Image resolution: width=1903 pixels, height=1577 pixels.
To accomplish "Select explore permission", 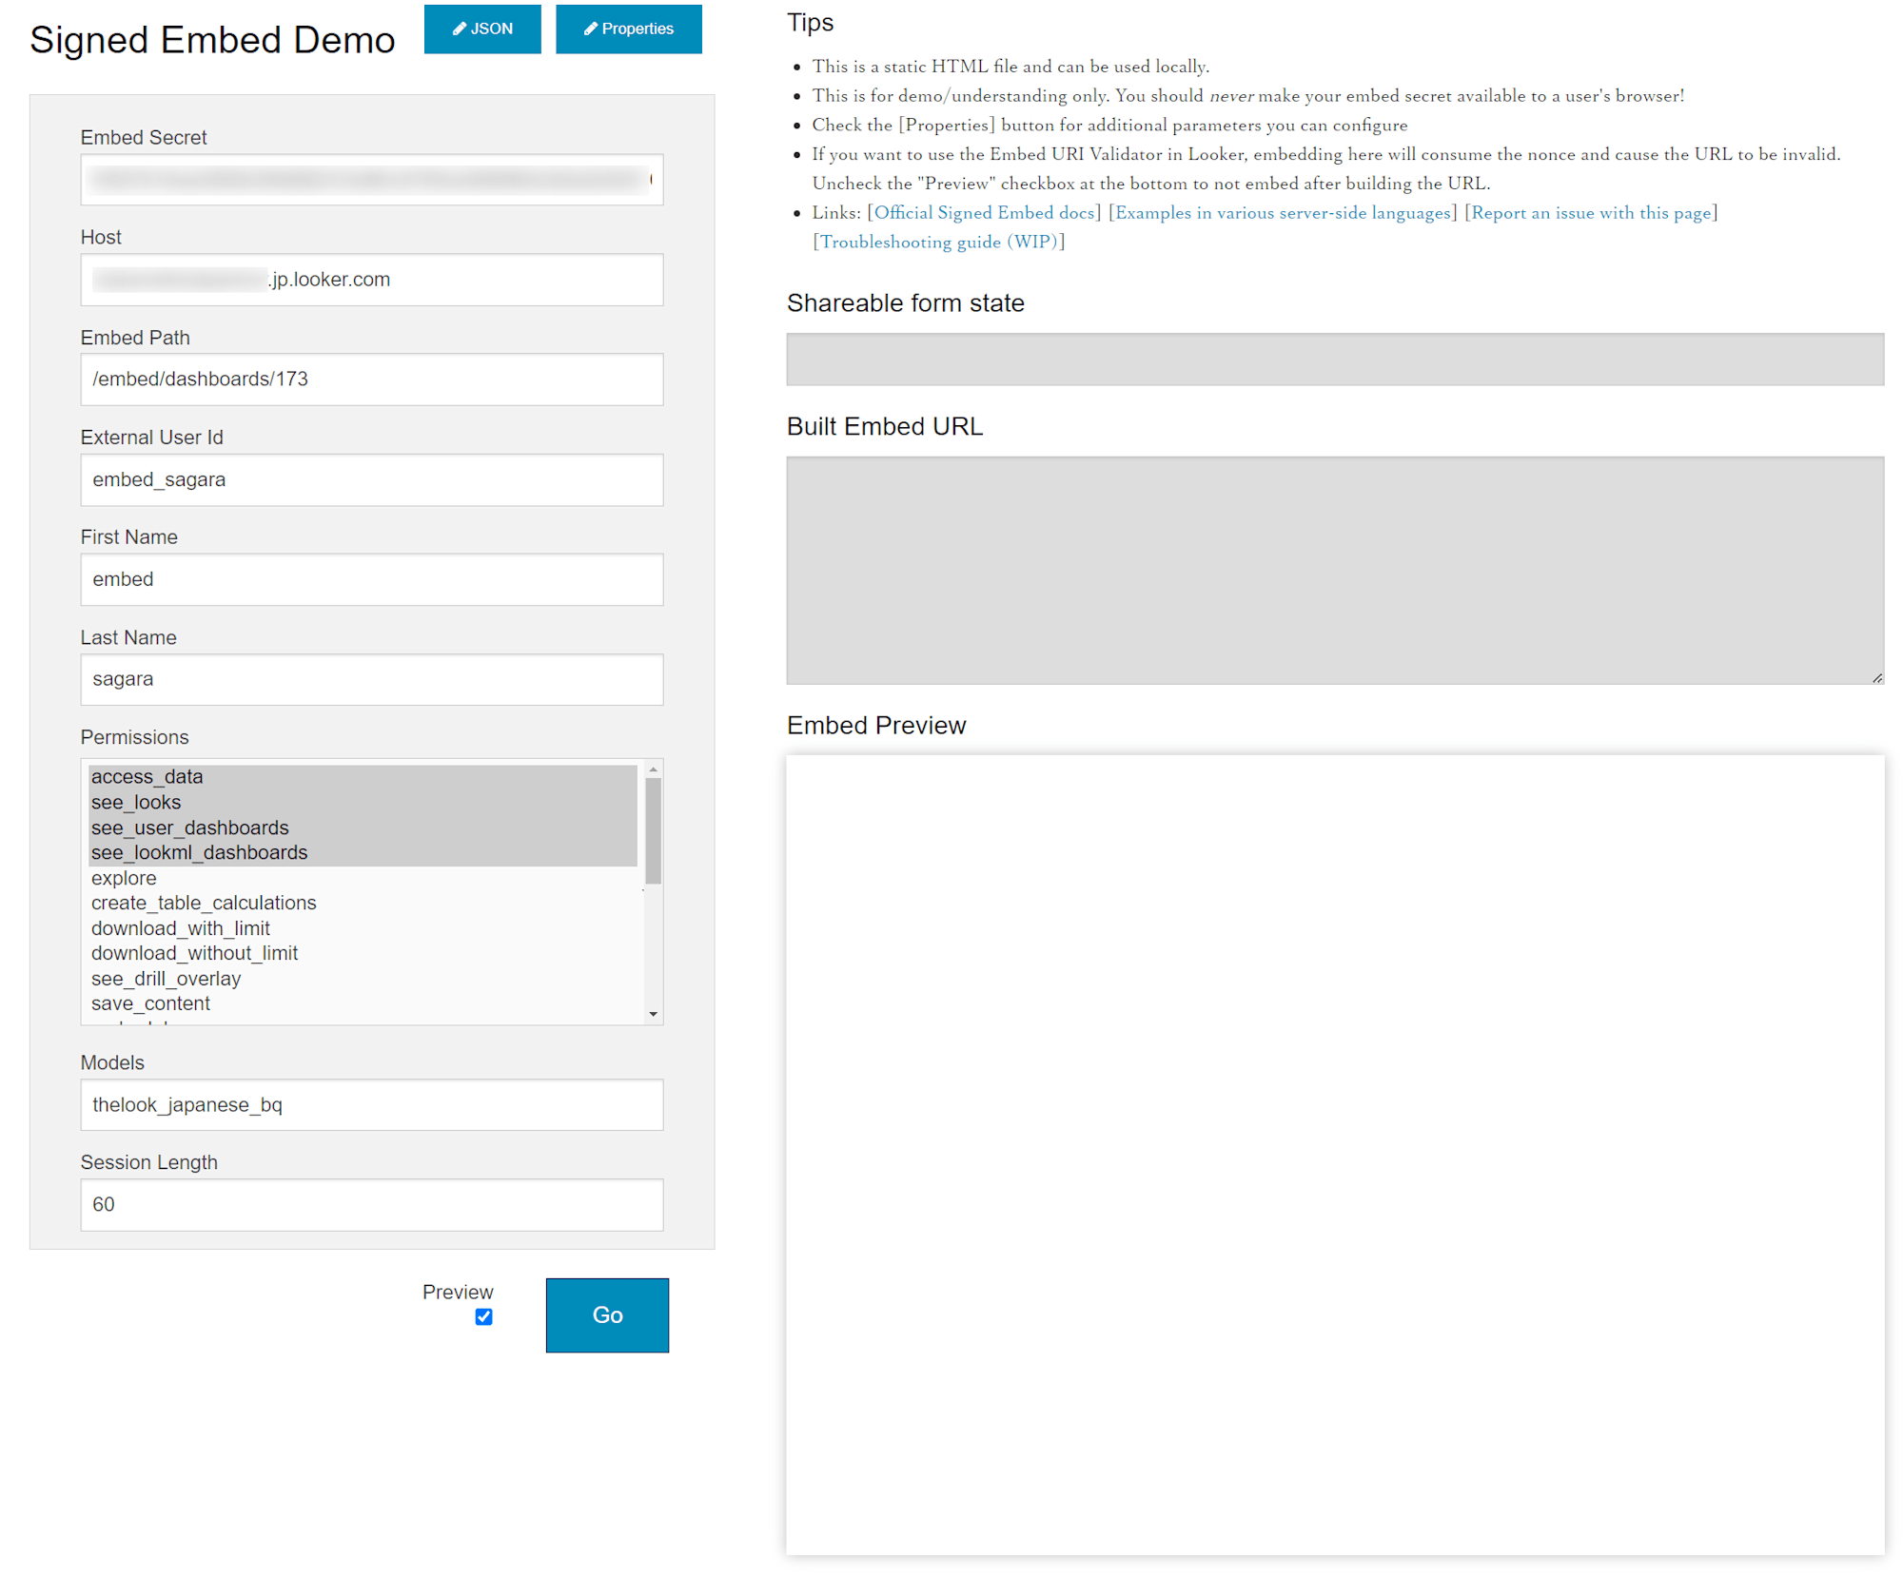I will [363, 878].
